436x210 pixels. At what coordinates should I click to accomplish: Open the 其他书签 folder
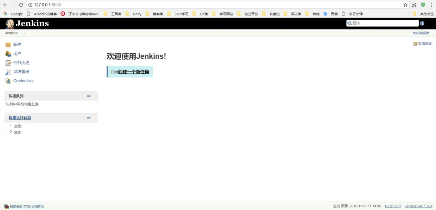pyautogui.click(x=423, y=14)
